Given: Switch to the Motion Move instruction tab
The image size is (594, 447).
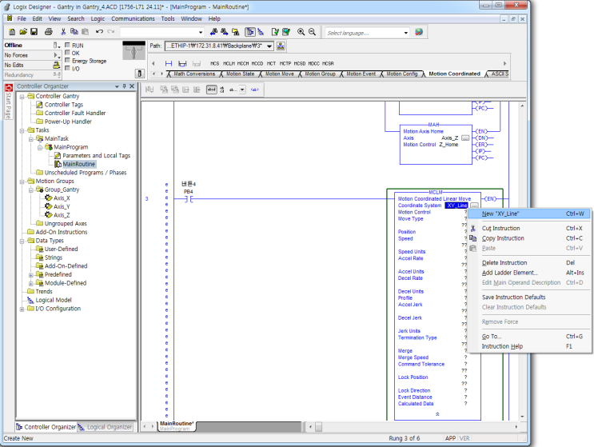Looking at the screenshot, I should click(x=278, y=74).
